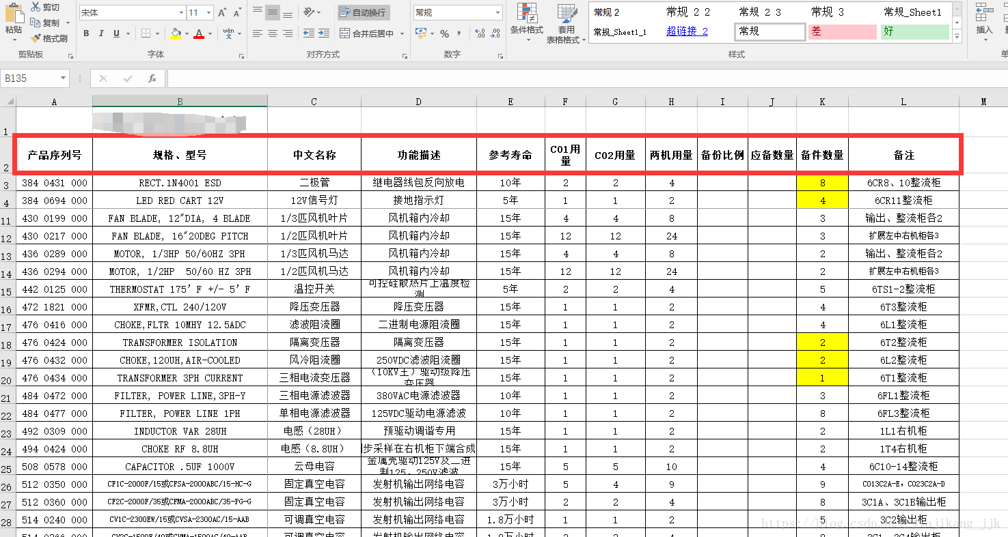Click the formula bar input
The height and width of the screenshot is (537, 1008).
click(587, 78)
